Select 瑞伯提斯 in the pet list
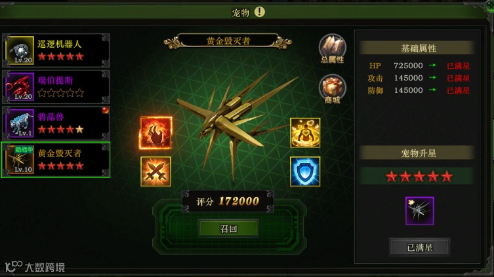The height and width of the screenshot is (277, 494). 56,87
